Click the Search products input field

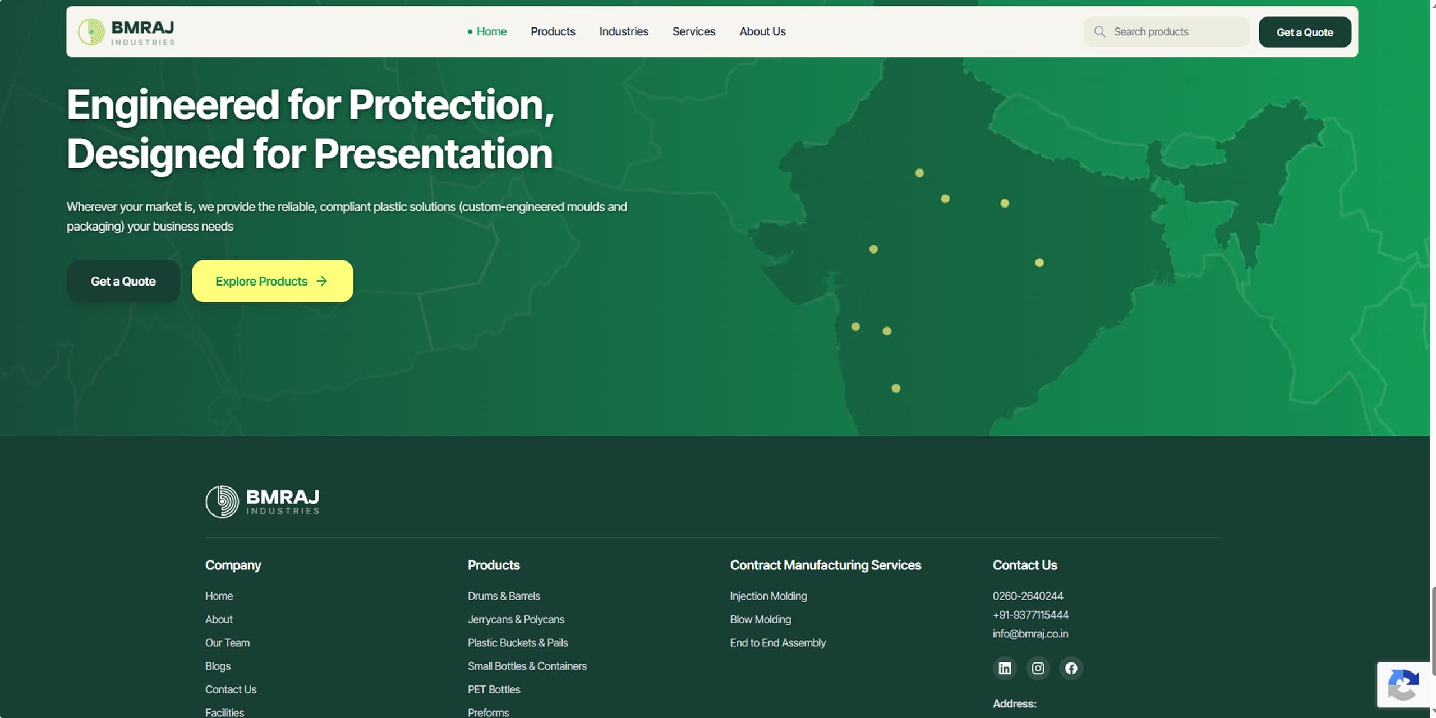tap(1167, 32)
